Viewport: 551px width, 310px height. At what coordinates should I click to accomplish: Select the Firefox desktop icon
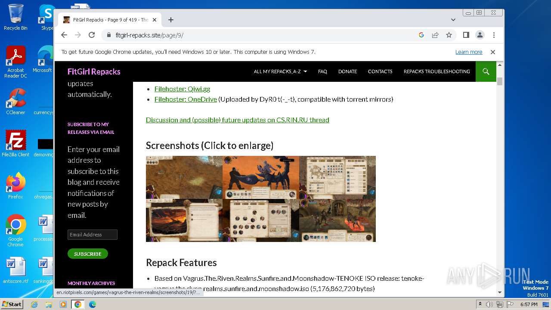coord(15,186)
